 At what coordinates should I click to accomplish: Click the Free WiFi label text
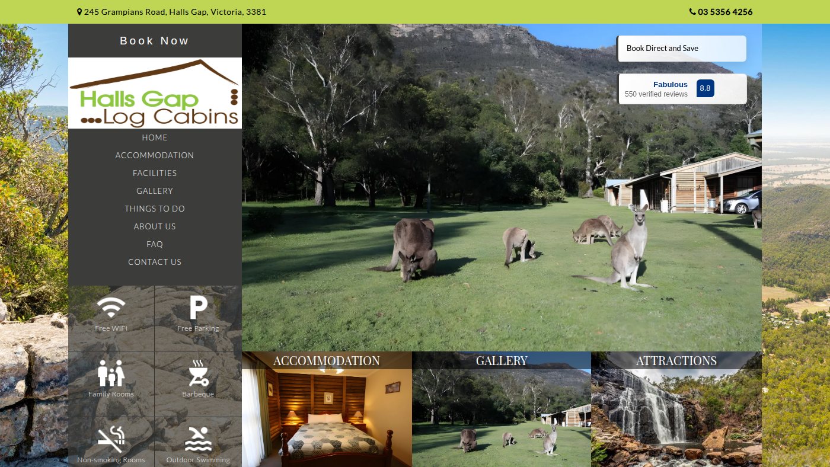(x=111, y=328)
